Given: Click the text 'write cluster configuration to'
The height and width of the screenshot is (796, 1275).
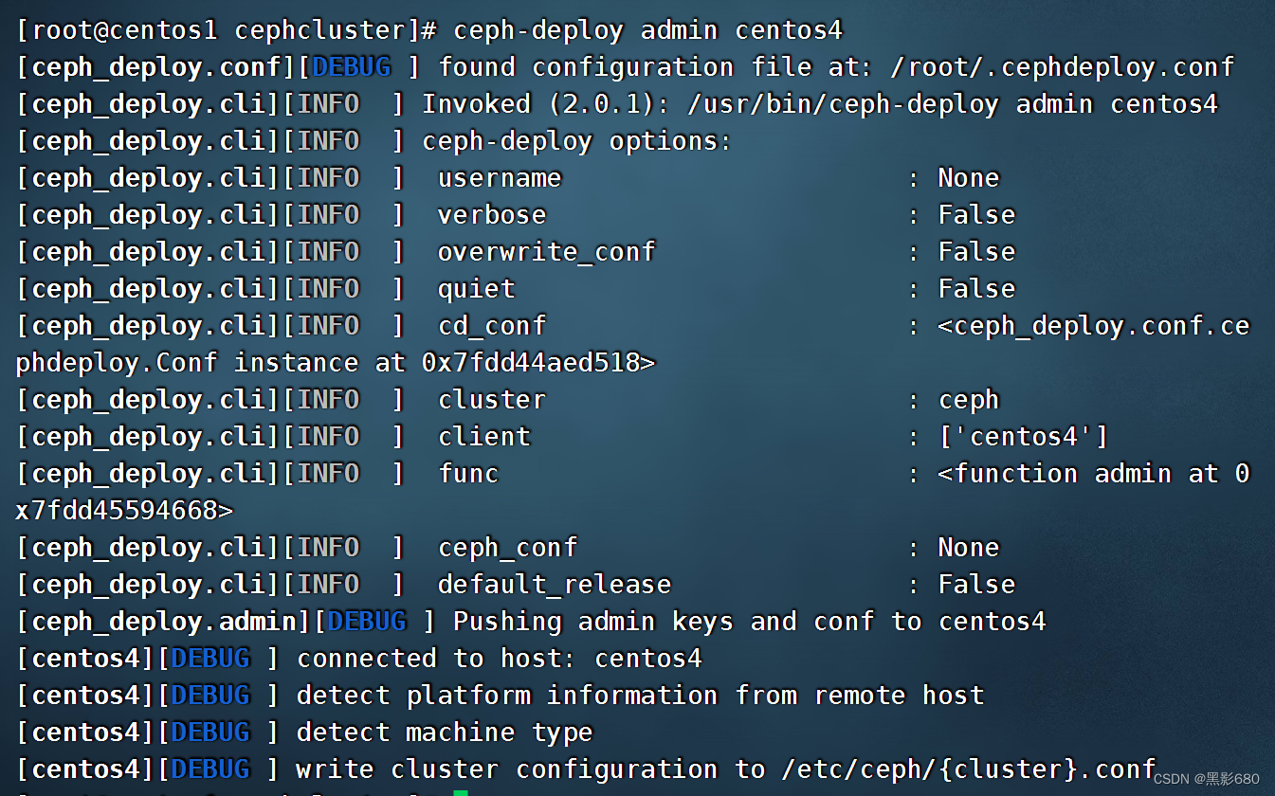Looking at the screenshot, I should pyautogui.click(x=530, y=769).
